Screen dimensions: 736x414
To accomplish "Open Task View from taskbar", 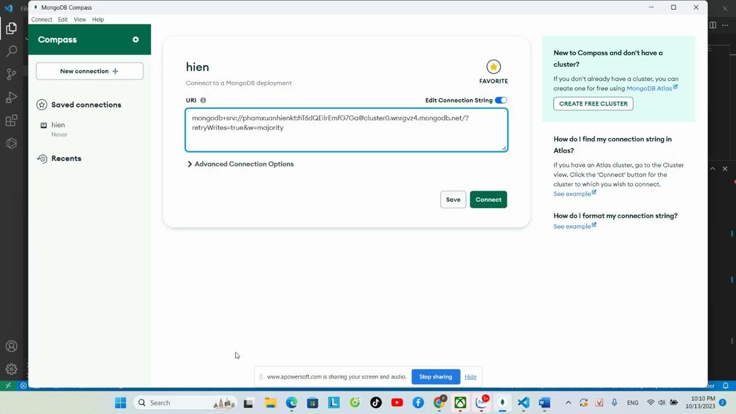I will click(x=248, y=402).
